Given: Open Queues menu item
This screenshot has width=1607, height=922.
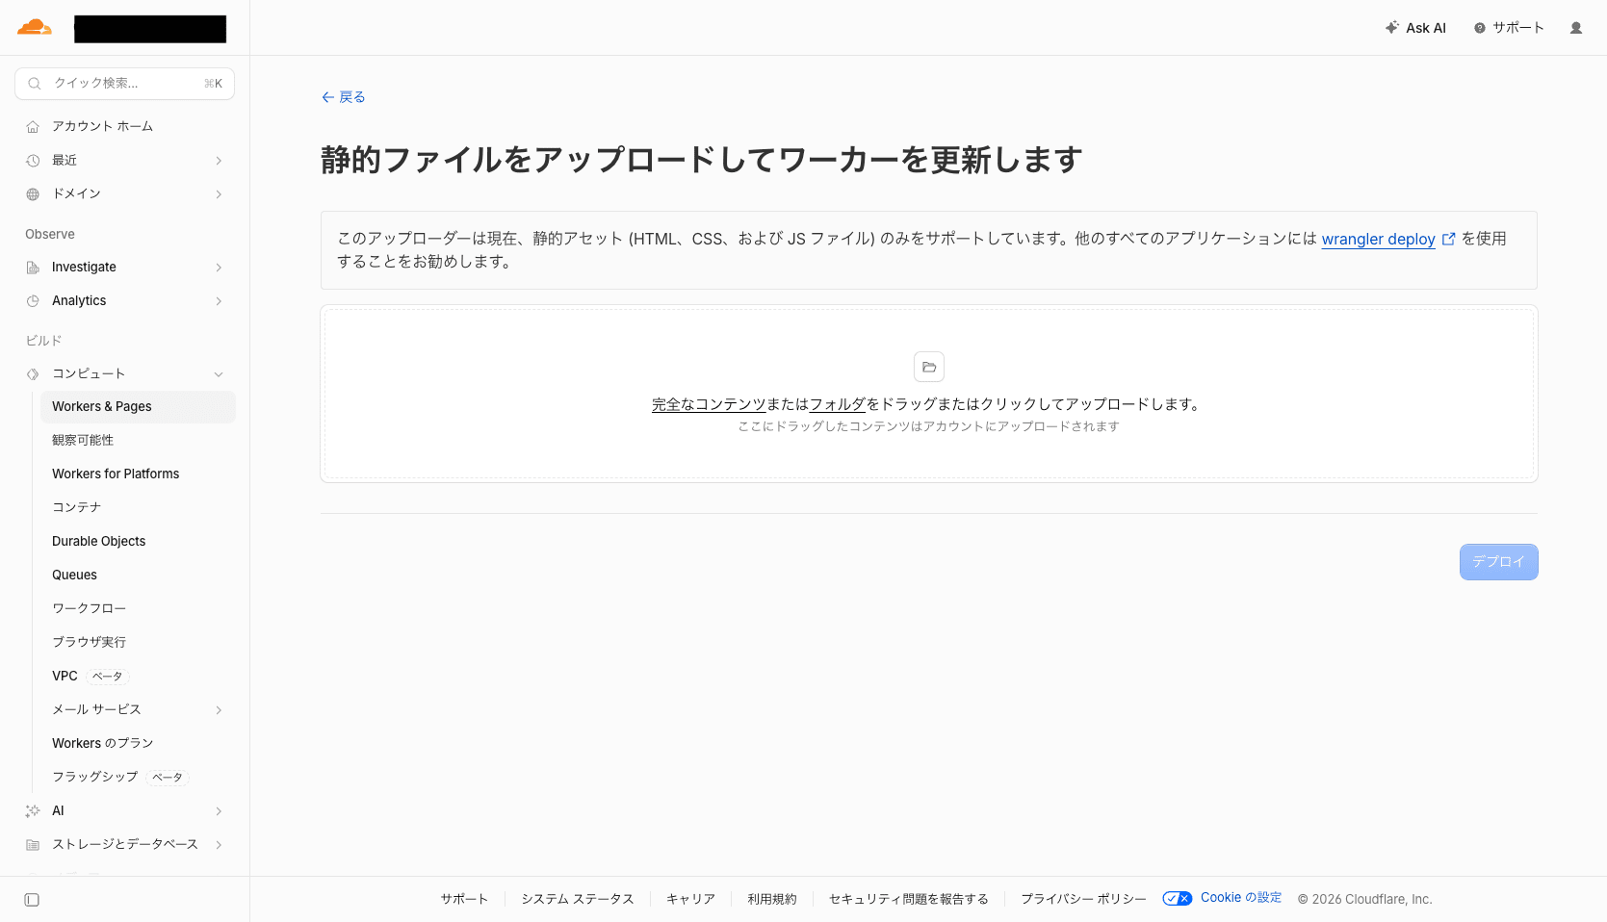Looking at the screenshot, I should pyautogui.click(x=138, y=576).
